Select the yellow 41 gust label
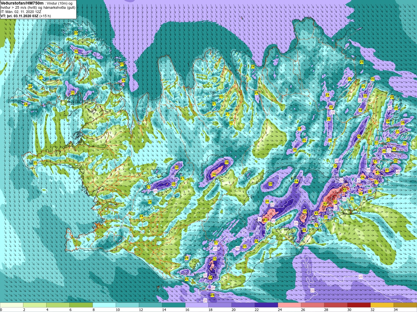 266,220
